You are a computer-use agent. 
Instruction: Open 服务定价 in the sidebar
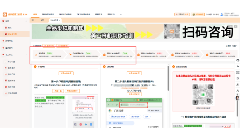click(11, 68)
